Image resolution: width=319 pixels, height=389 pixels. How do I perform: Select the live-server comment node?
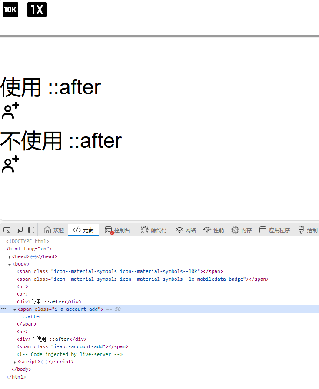70,354
